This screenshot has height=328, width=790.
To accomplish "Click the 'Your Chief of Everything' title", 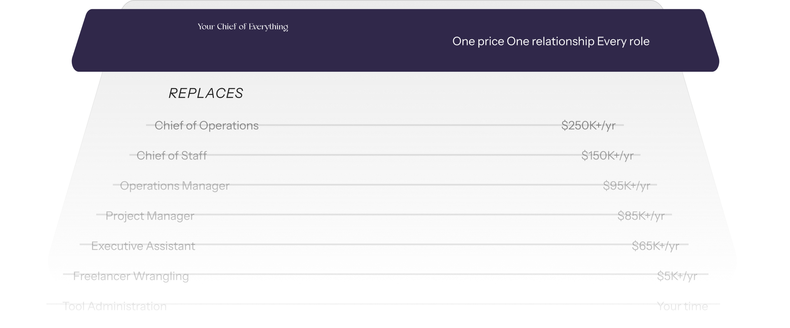I will [x=243, y=27].
